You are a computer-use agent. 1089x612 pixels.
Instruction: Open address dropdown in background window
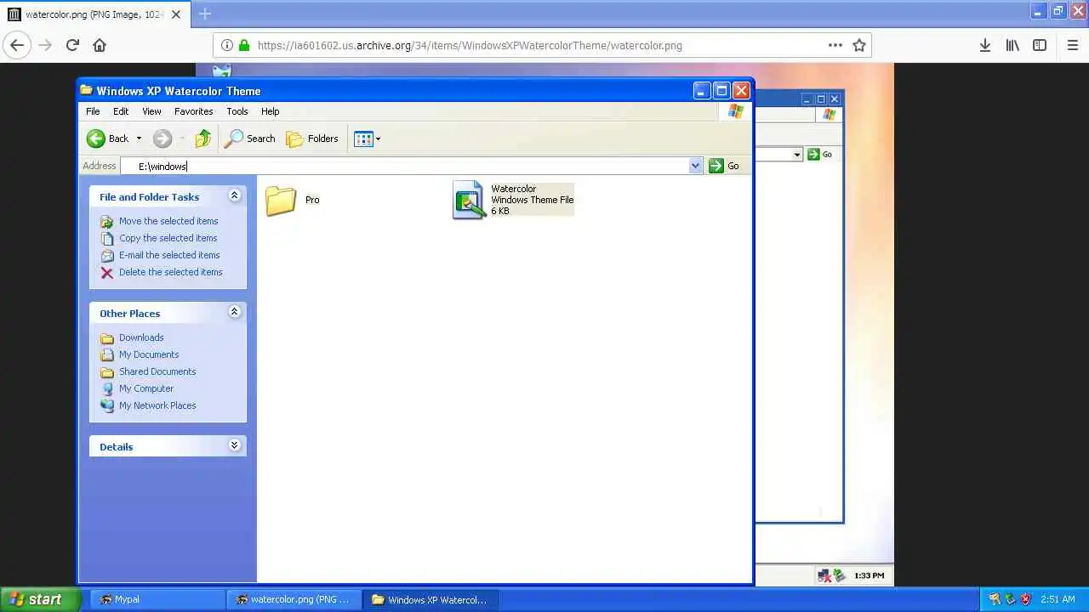coord(797,154)
